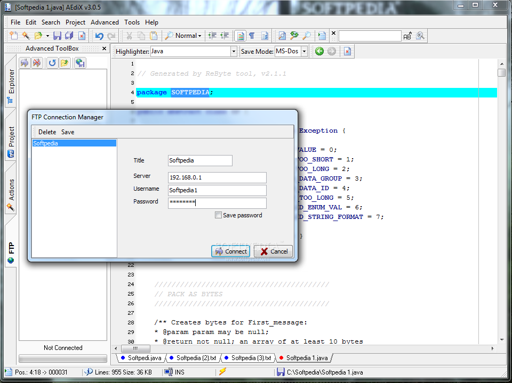Toggle the line highlighting toolbar button
The width and height of the screenshot is (512, 383).
point(241,36)
